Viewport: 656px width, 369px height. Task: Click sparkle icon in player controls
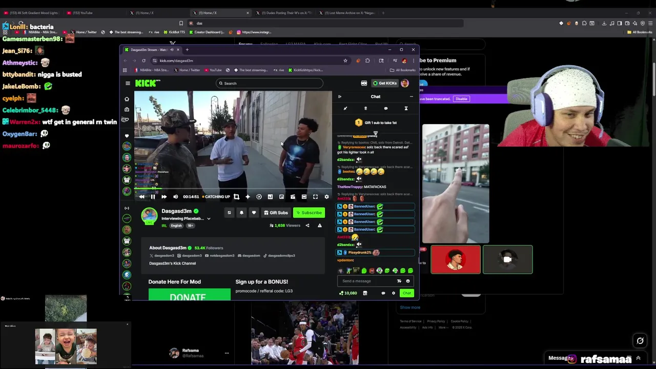(248, 197)
